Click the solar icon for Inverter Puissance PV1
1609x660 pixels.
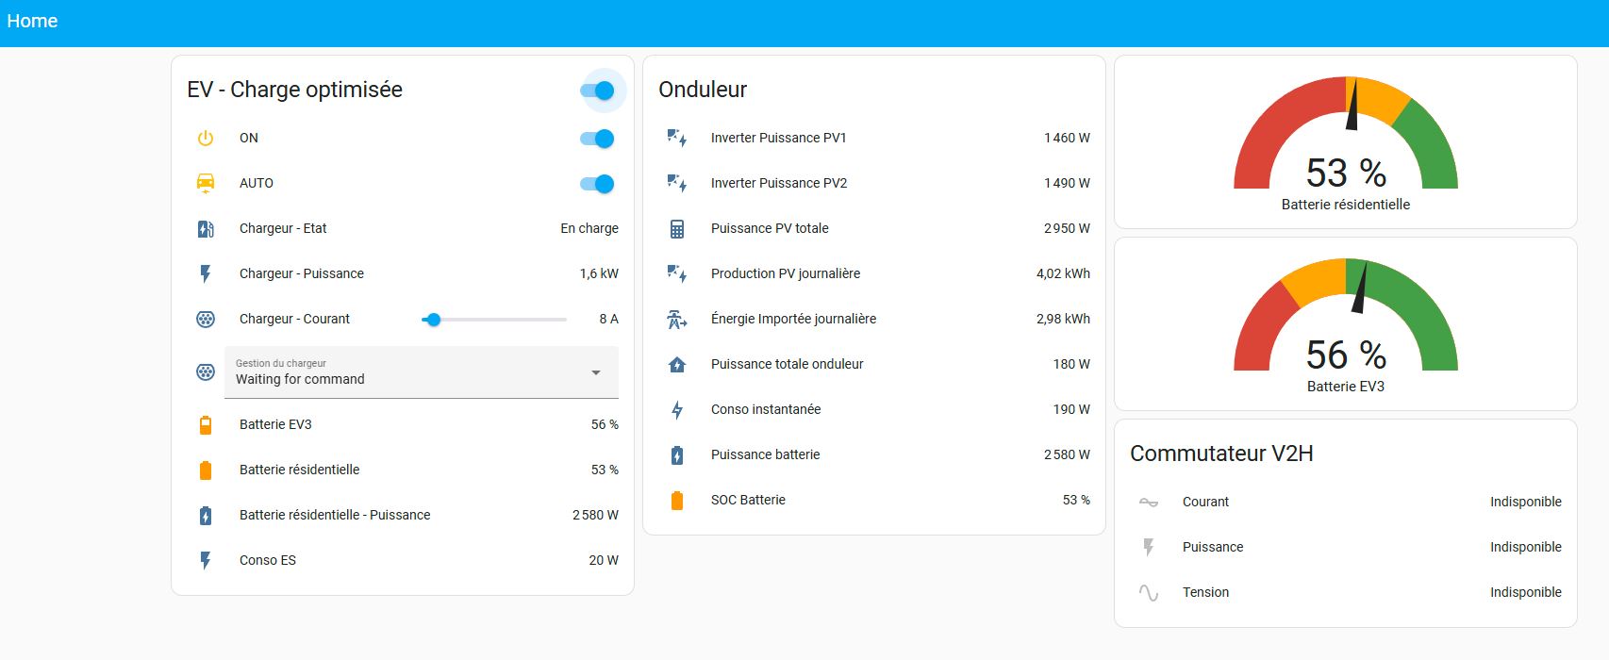coord(677,139)
